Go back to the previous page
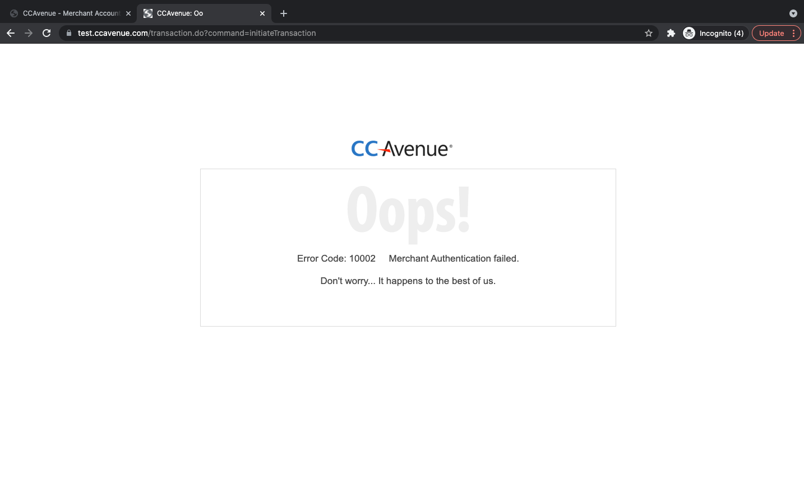This screenshot has width=804, height=493. click(11, 33)
